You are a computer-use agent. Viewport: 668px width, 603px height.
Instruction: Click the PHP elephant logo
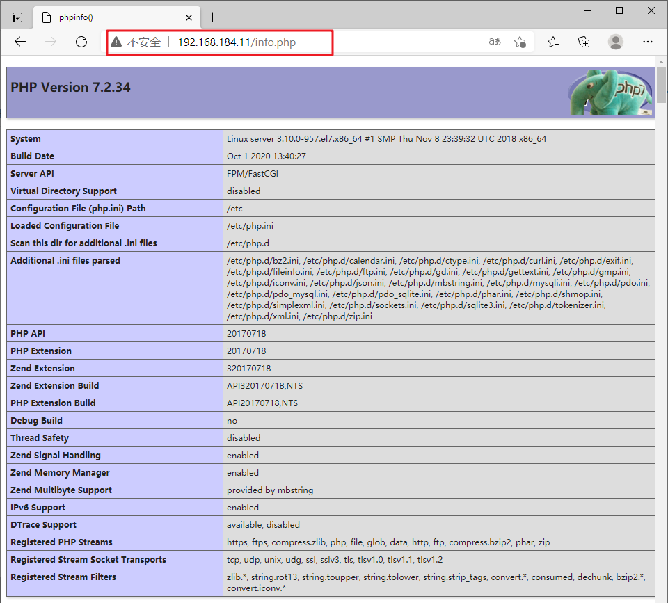[x=611, y=93]
